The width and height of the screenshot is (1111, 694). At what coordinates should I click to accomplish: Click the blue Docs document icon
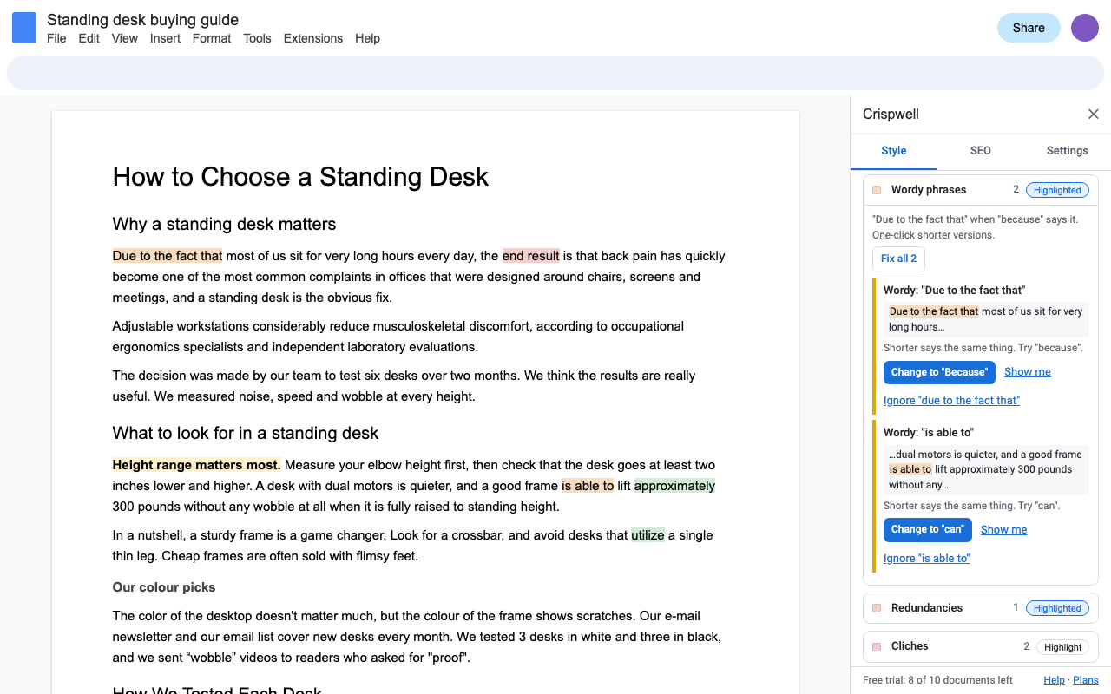click(x=24, y=28)
